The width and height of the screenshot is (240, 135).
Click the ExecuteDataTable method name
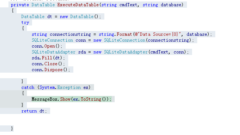pos(78,5)
